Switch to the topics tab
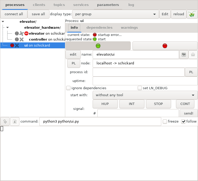This screenshot has width=198, height=181. pyautogui.click(x=59, y=5)
